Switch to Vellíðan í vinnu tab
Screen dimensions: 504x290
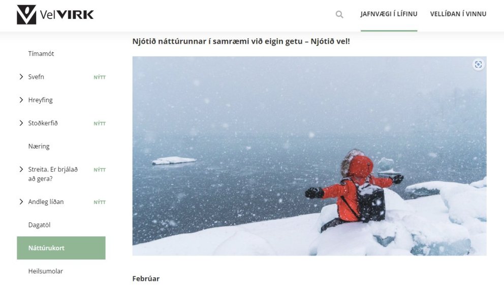(458, 14)
